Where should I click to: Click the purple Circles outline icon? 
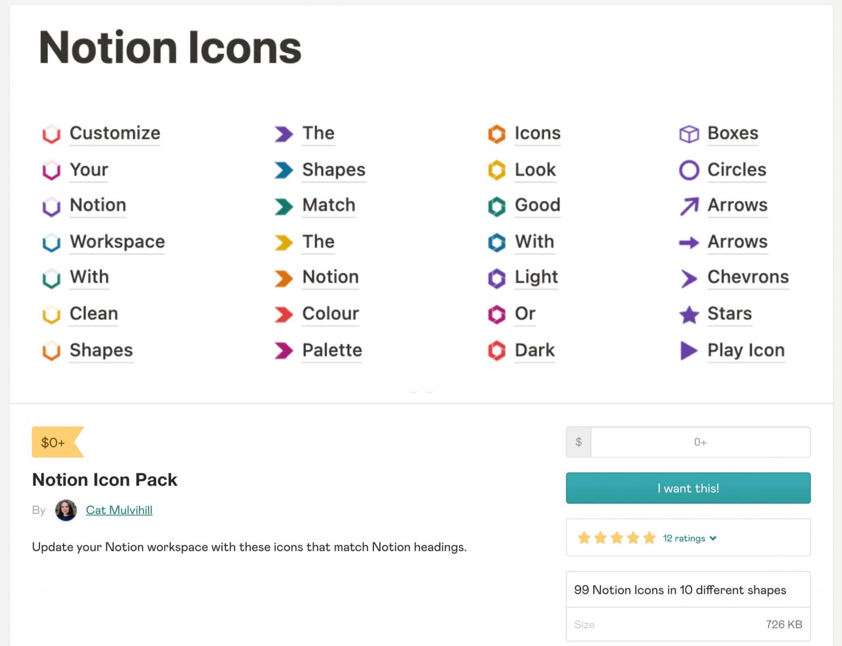click(x=689, y=170)
